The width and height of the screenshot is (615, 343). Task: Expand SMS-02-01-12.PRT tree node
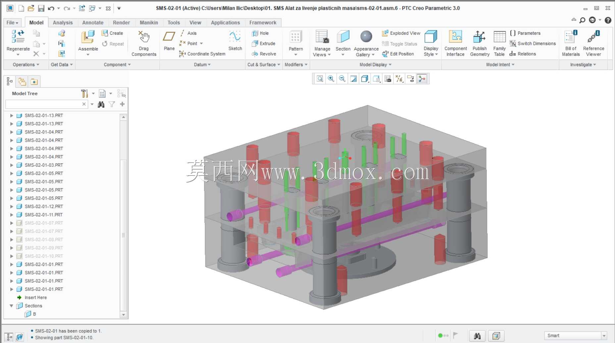tap(12, 206)
